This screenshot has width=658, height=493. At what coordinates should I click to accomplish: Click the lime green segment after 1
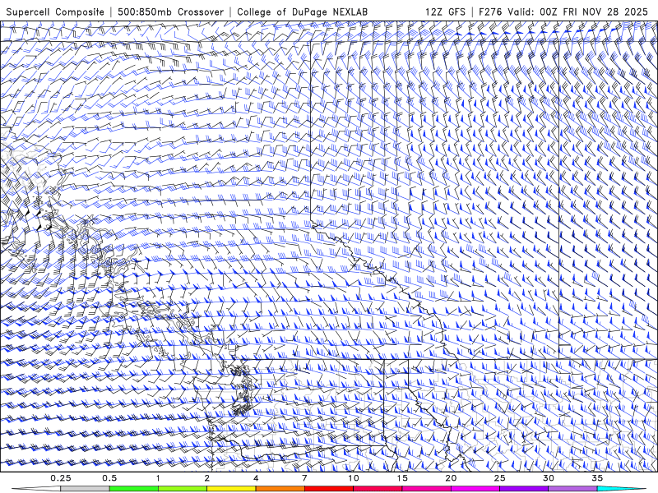coord(183,489)
